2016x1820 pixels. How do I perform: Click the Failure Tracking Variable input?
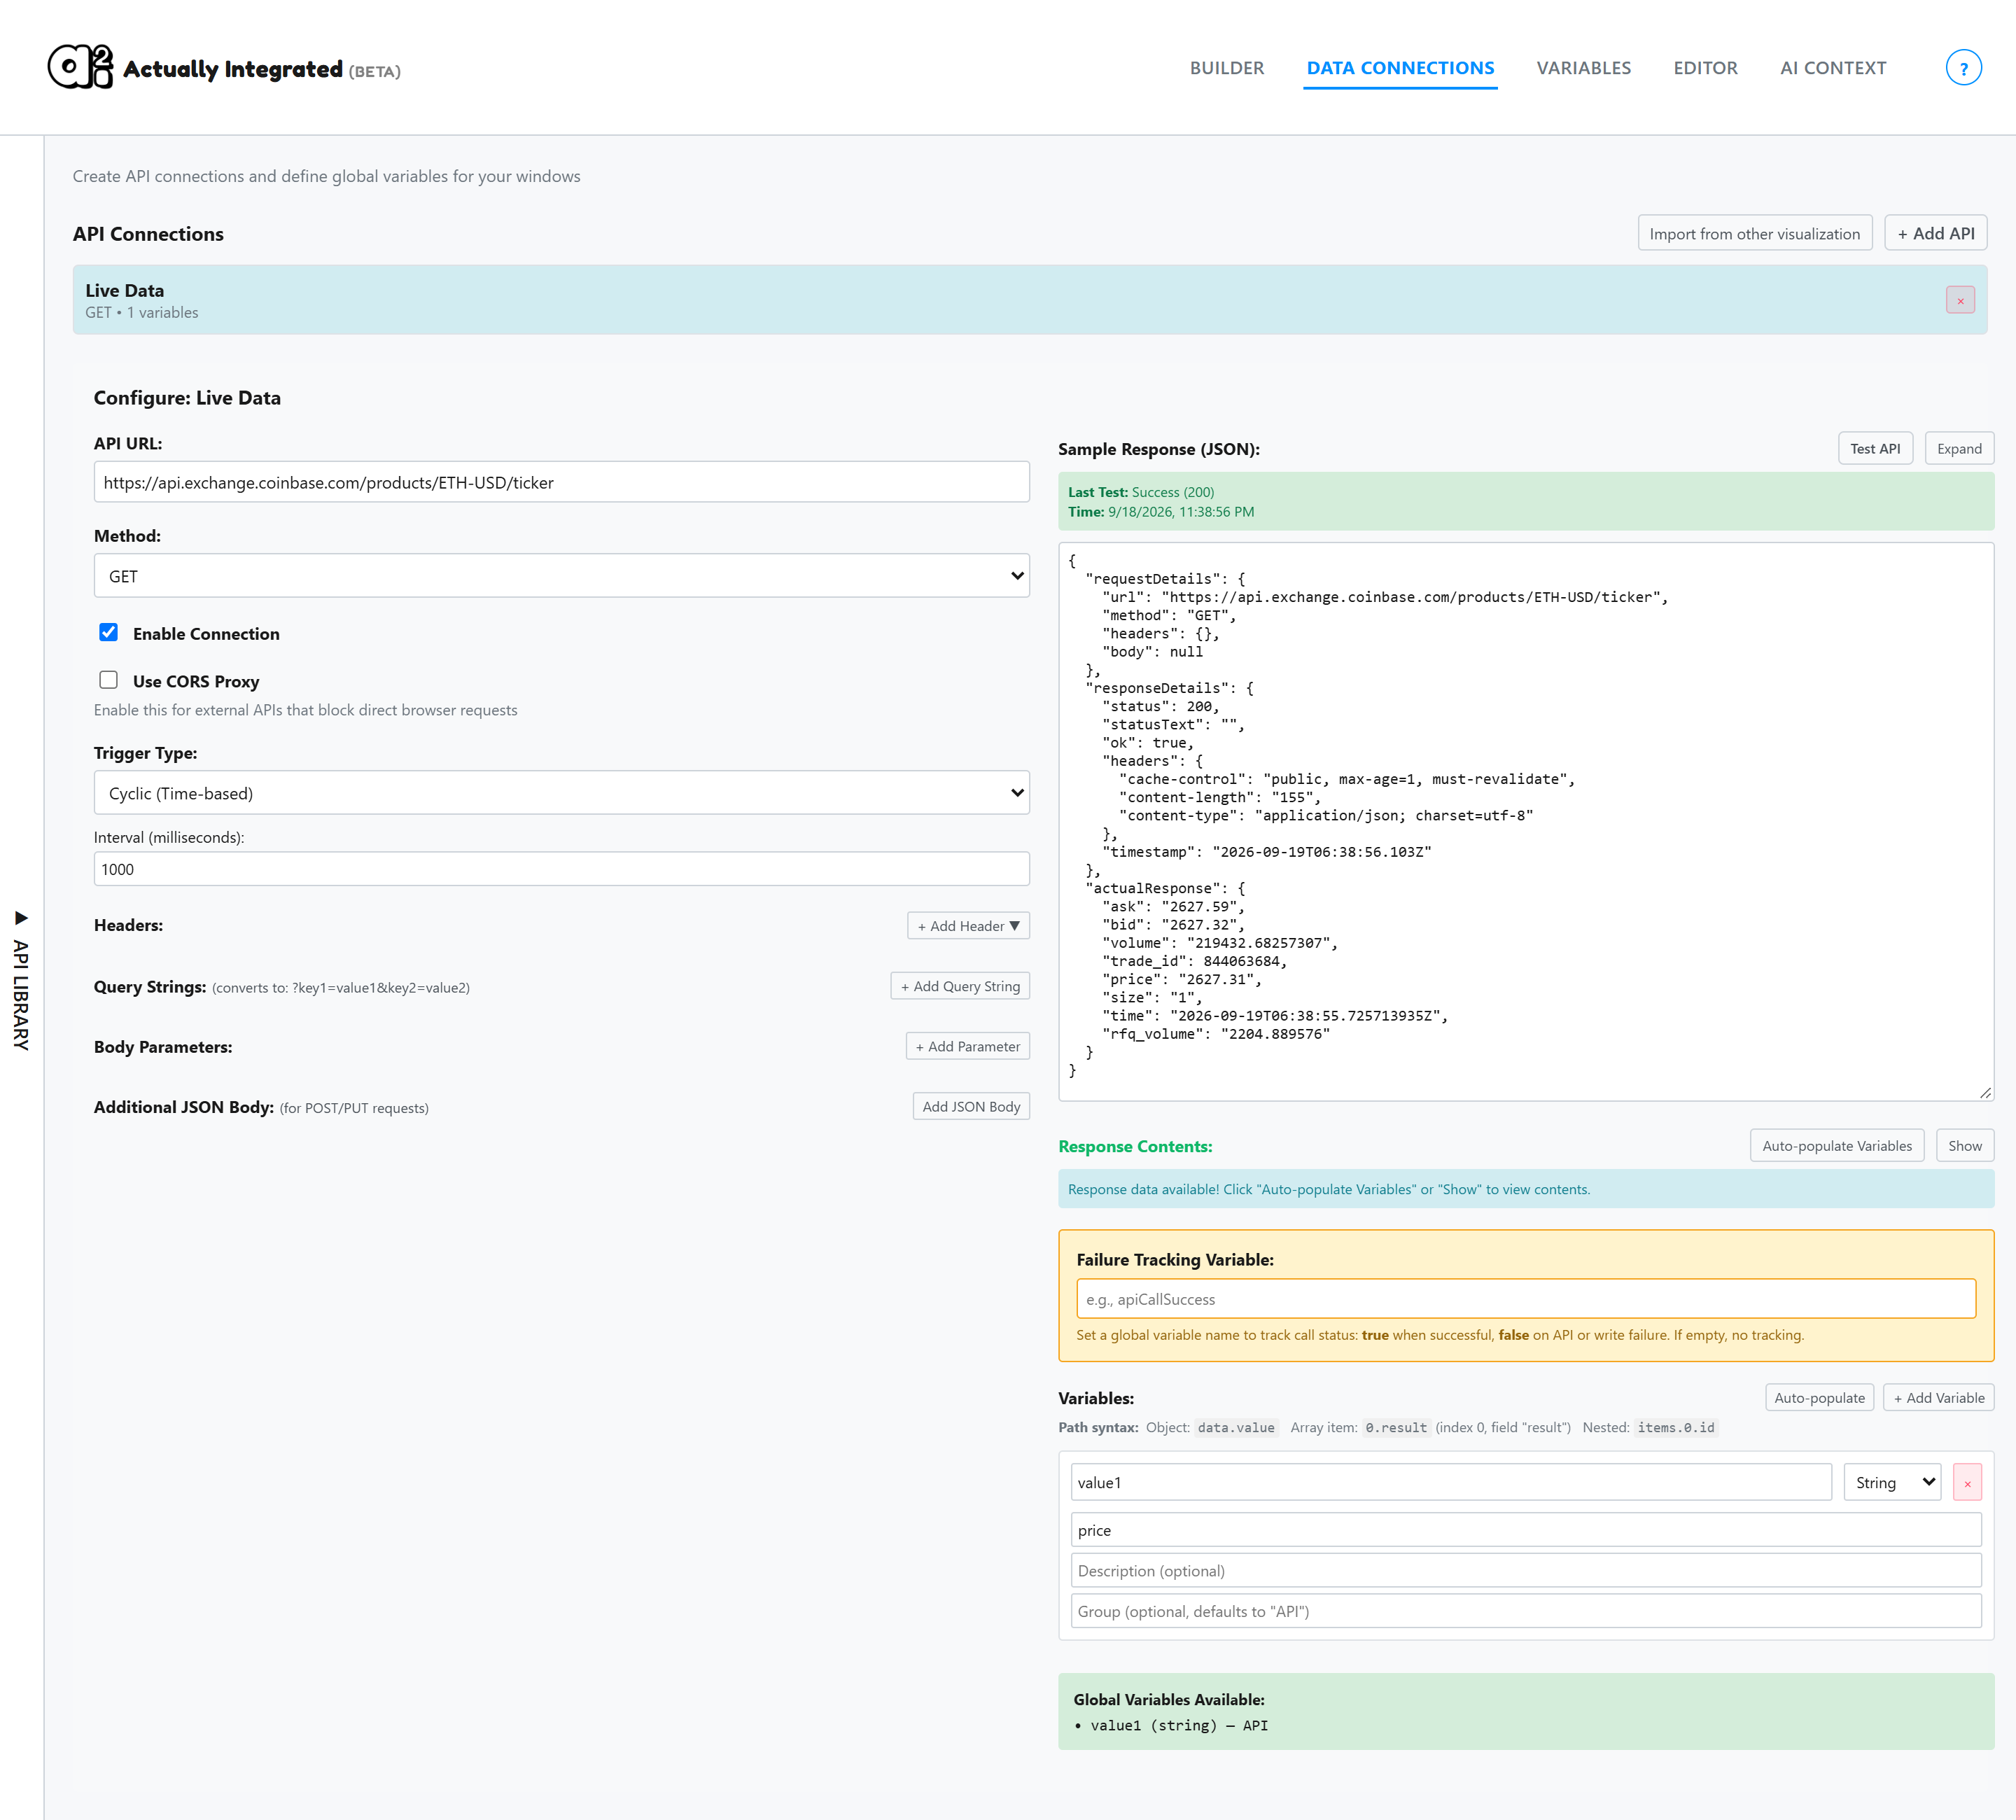(x=1526, y=1299)
